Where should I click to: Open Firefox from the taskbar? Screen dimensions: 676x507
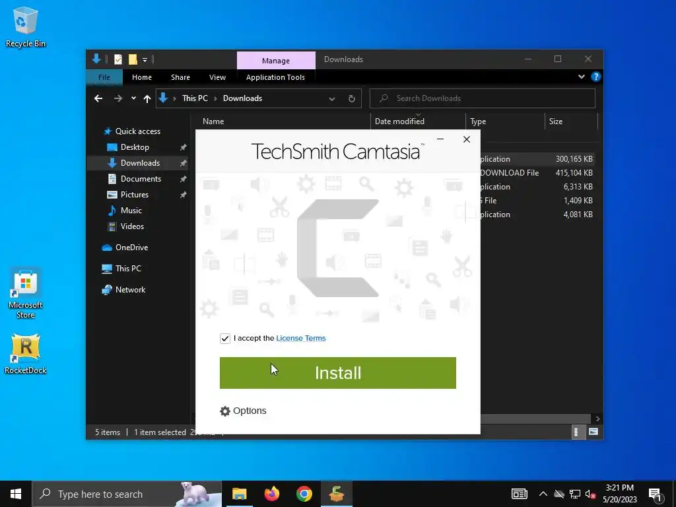coord(271,494)
